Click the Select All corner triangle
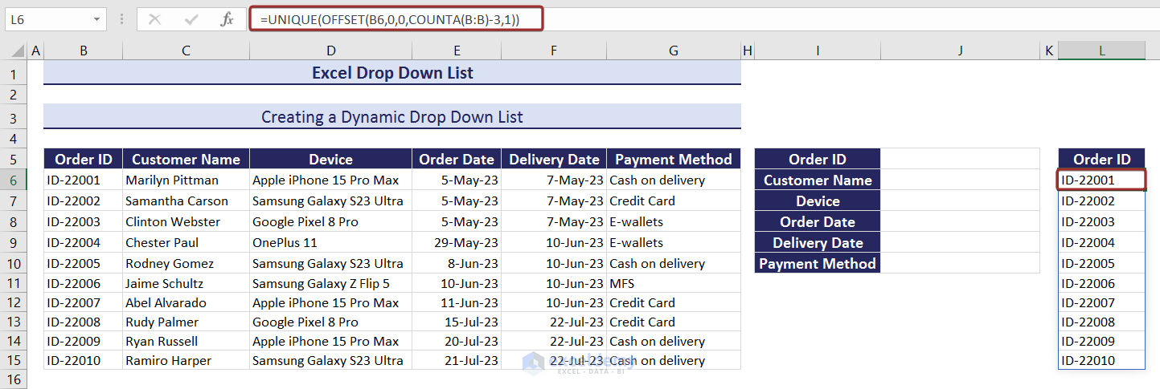Screen dimensions: 1160x389 tap(14, 51)
